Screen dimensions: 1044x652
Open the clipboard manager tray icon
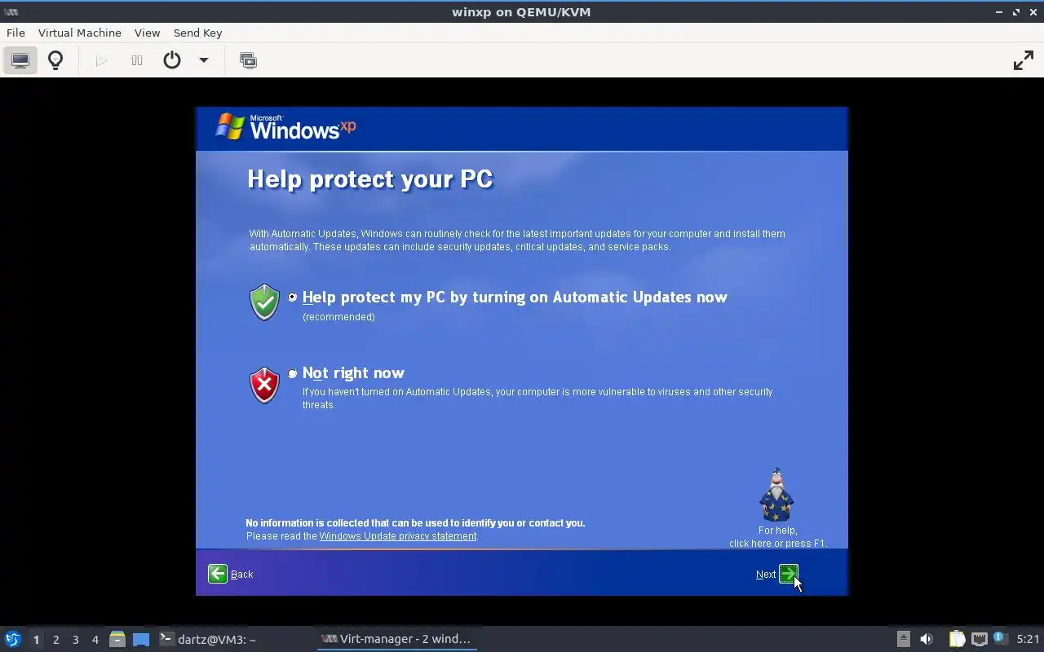tap(957, 639)
